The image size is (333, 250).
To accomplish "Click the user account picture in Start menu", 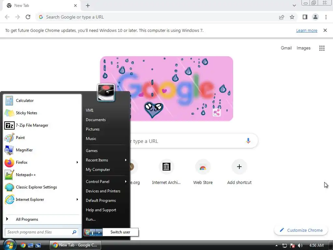I will [106, 92].
